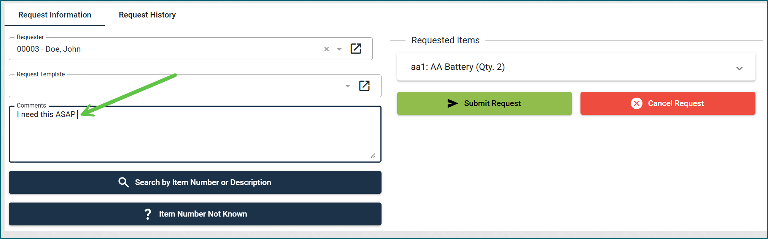The width and height of the screenshot is (768, 239).
Task: Click the cancel X circle icon
Action: point(637,103)
